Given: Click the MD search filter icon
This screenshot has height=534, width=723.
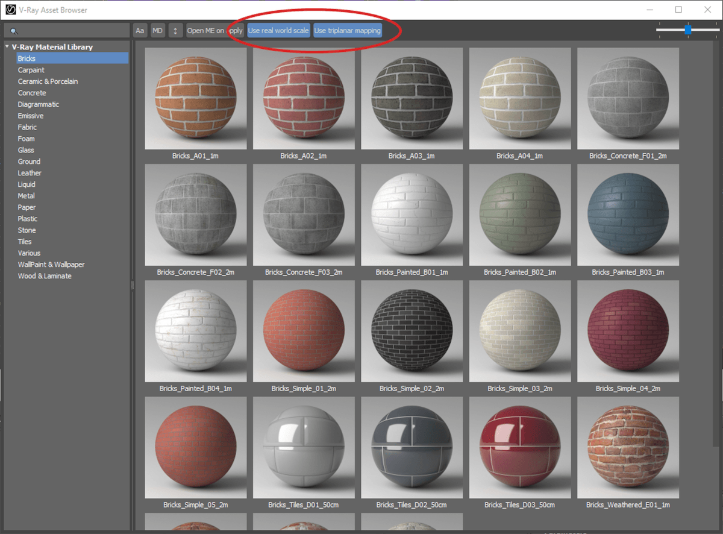Looking at the screenshot, I should coord(157,30).
